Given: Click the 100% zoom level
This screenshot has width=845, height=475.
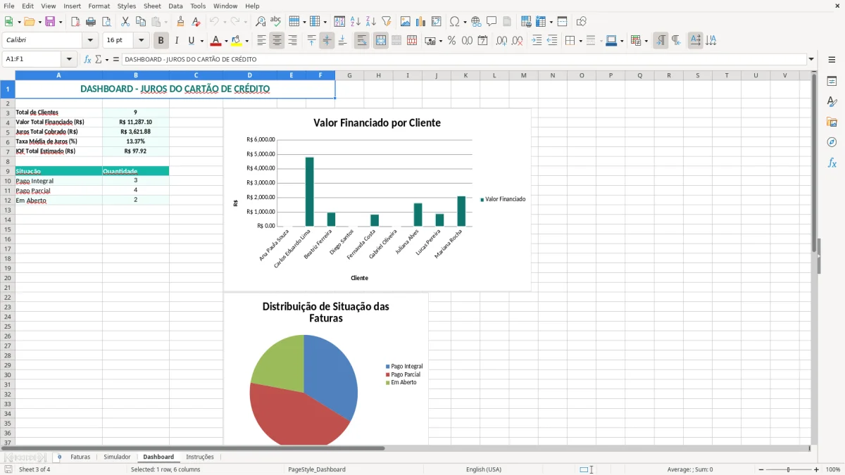Looking at the screenshot, I should 833,469.
